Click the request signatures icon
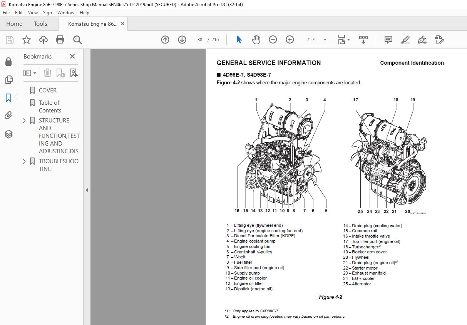This screenshot has width=467, height=325. coord(439,40)
